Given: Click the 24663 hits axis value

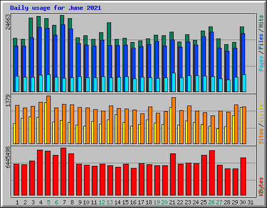Looking at the screenshot, I should pyautogui.click(x=8, y=22).
